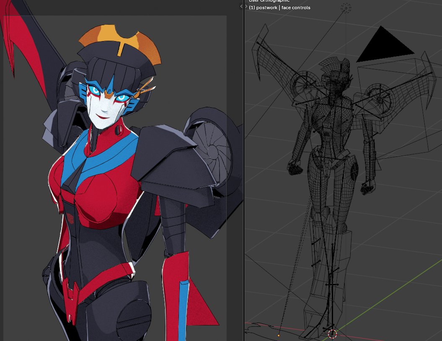
Task: Select the light object in the wireframe viewport
Action: [346, 8]
